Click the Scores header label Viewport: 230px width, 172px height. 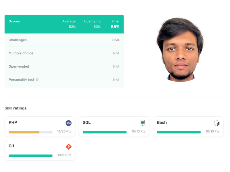pyautogui.click(x=14, y=21)
